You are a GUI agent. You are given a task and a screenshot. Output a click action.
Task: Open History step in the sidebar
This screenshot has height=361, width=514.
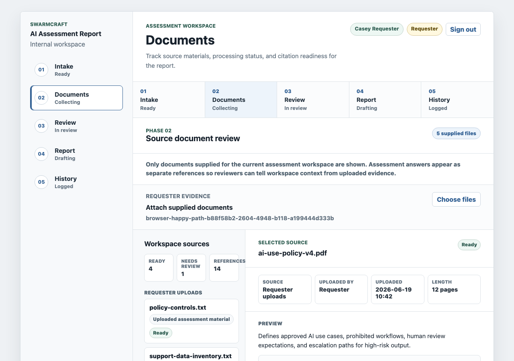point(76,182)
